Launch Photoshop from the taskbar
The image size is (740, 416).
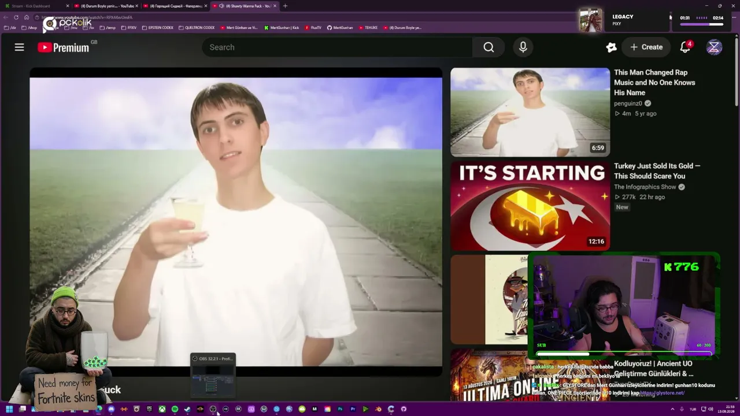[x=340, y=409]
